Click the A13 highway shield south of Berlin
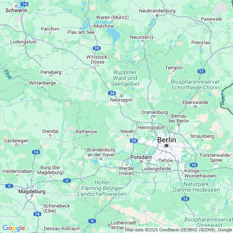The image size is (233, 233). pyautogui.click(x=185, y=199)
